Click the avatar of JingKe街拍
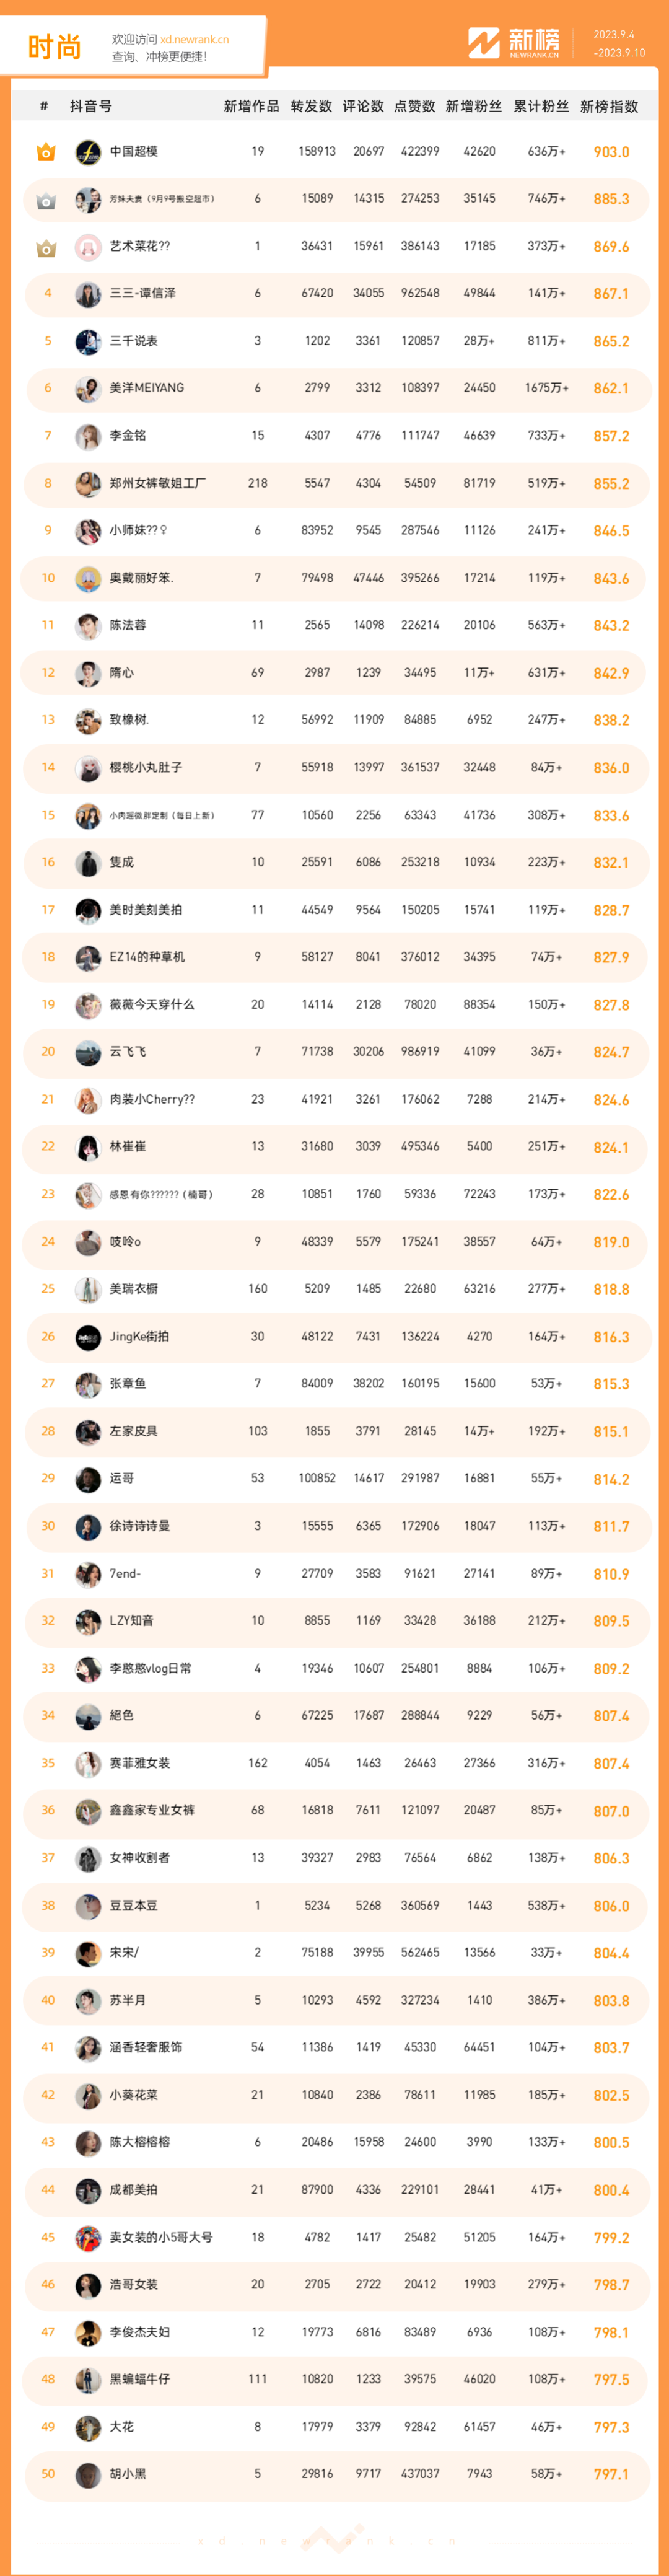Image resolution: width=669 pixels, height=2576 pixels. (x=88, y=1337)
